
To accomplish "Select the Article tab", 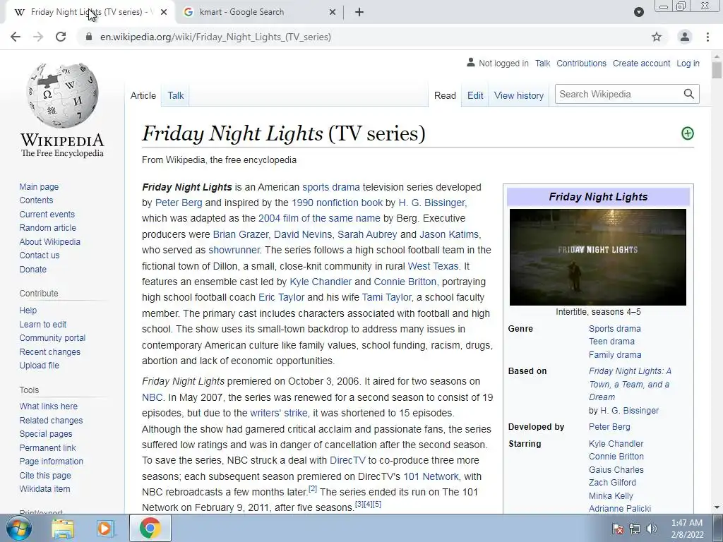I will [143, 95].
